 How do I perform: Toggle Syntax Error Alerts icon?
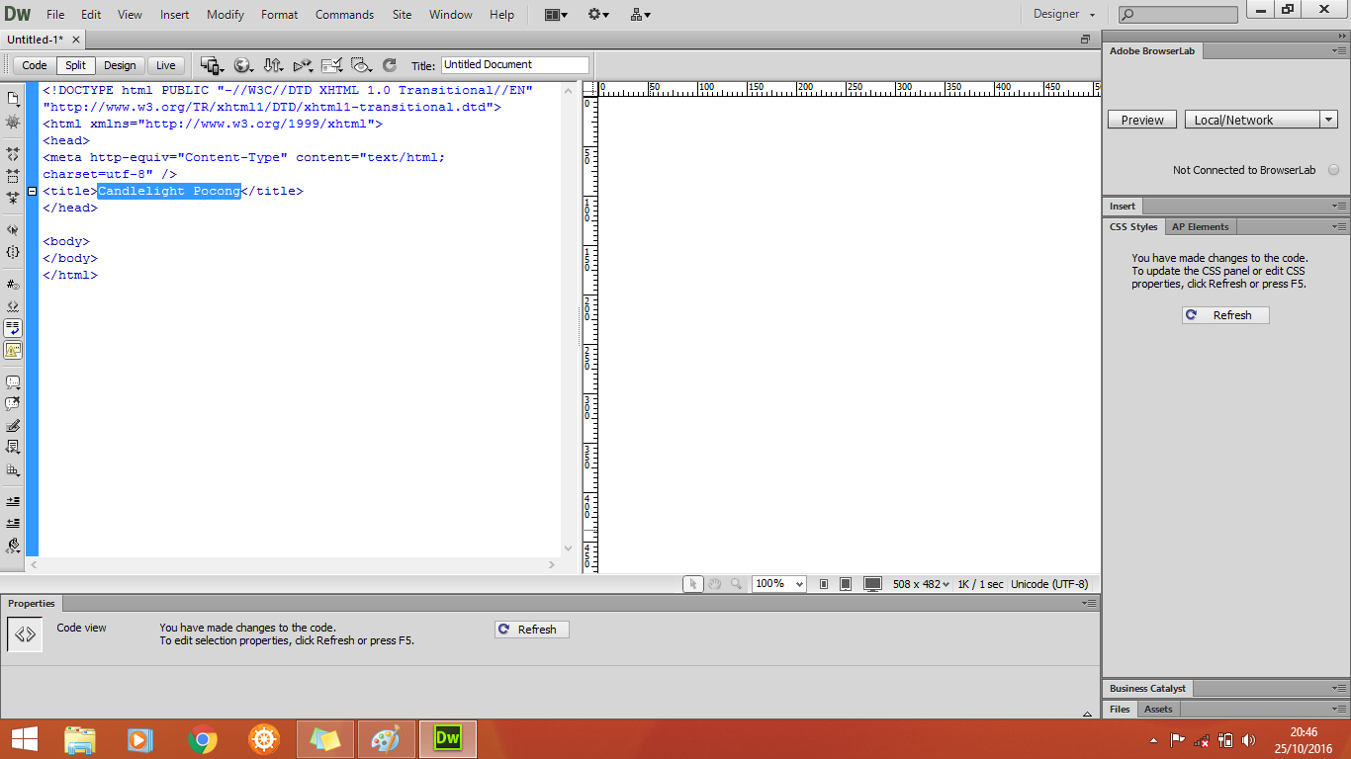point(13,350)
